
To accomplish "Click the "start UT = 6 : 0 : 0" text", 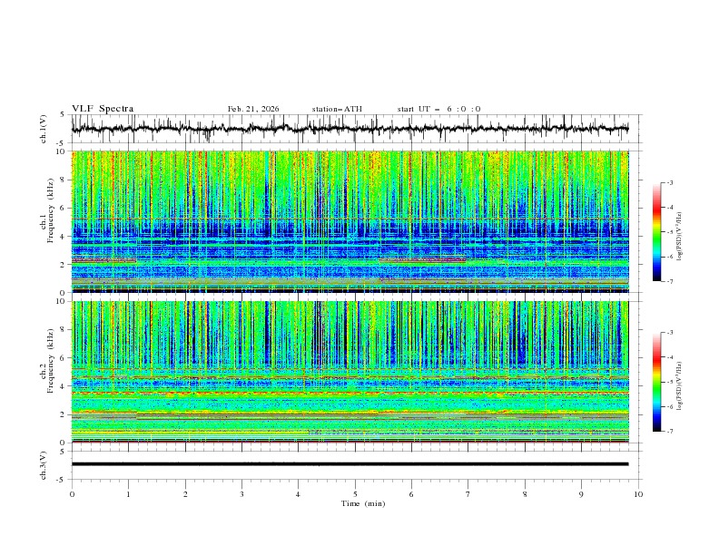I will coord(438,109).
